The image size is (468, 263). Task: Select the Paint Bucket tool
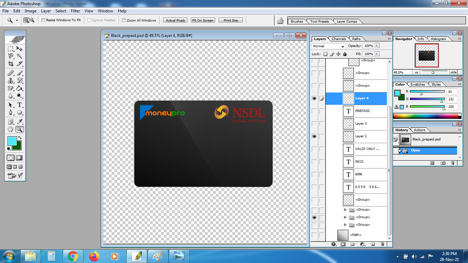[20, 88]
